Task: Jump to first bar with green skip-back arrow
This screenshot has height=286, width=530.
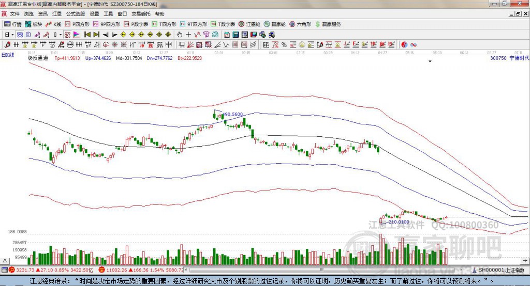Action: [87, 35]
